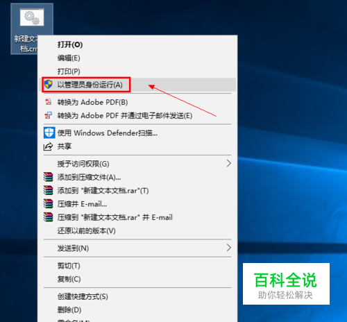
Task: Run the file via 以管理员身份运行(A)
Action: point(137,85)
